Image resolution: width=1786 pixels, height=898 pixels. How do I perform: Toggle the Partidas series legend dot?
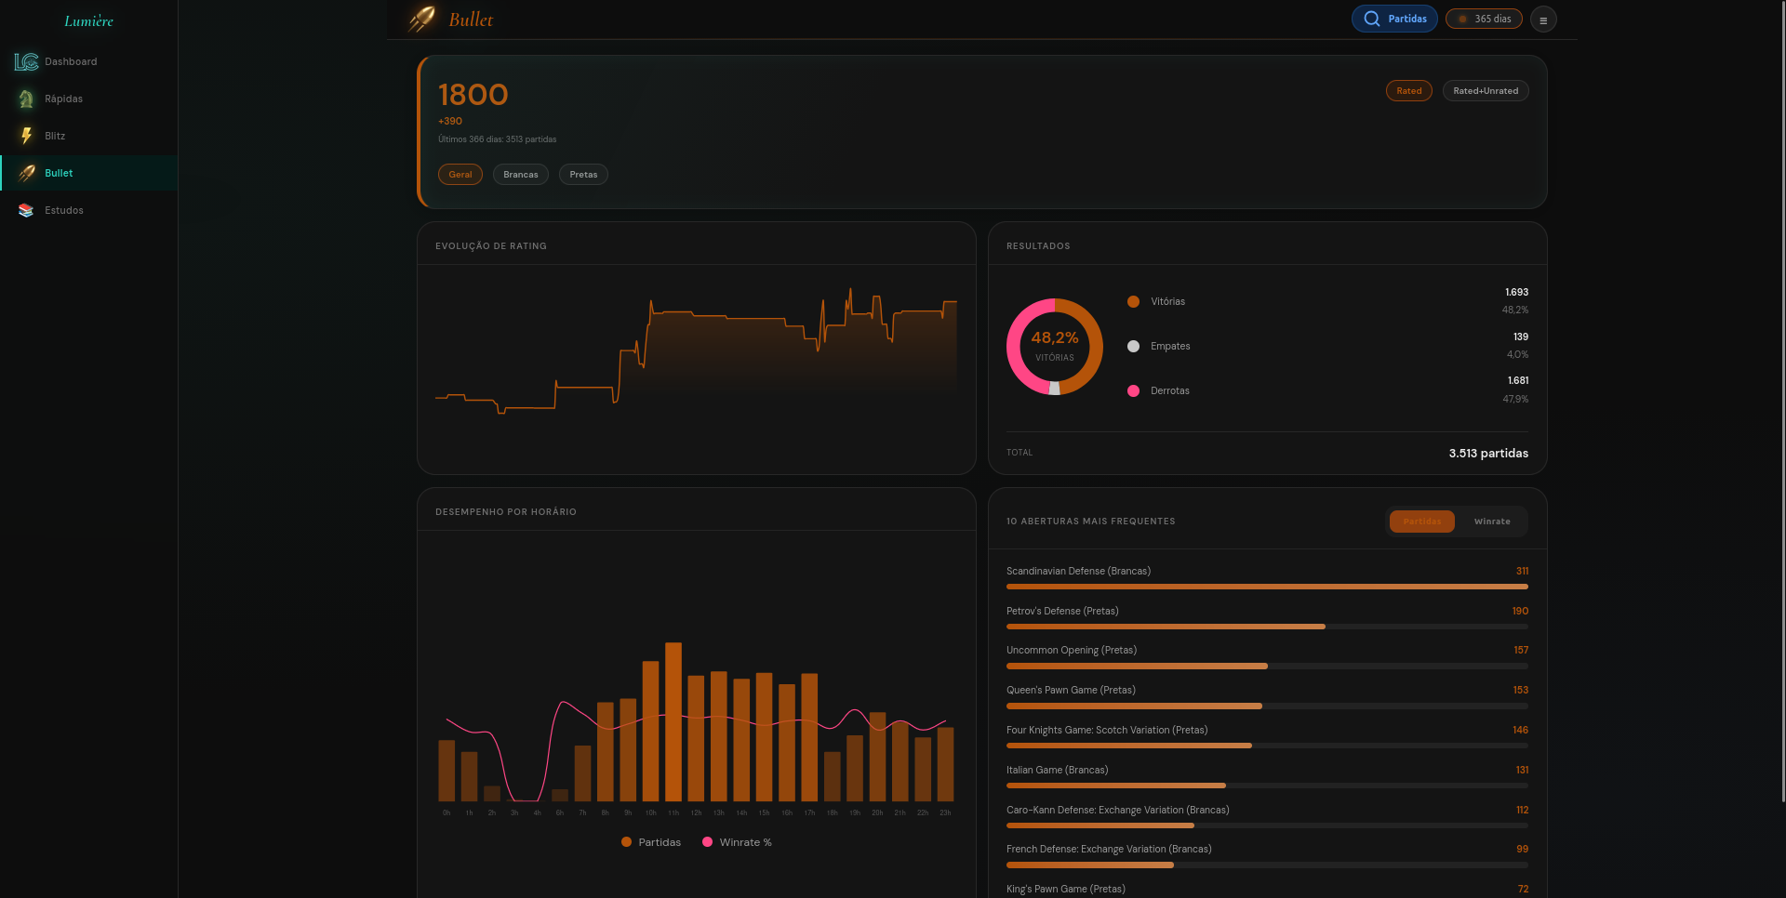point(626,842)
